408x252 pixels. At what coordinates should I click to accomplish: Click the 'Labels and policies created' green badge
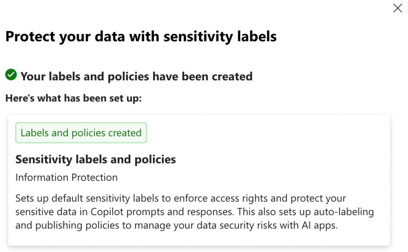[81, 133]
